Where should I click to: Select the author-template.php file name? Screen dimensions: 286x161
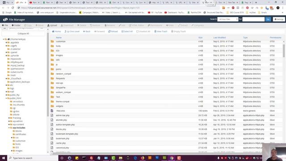65,125
